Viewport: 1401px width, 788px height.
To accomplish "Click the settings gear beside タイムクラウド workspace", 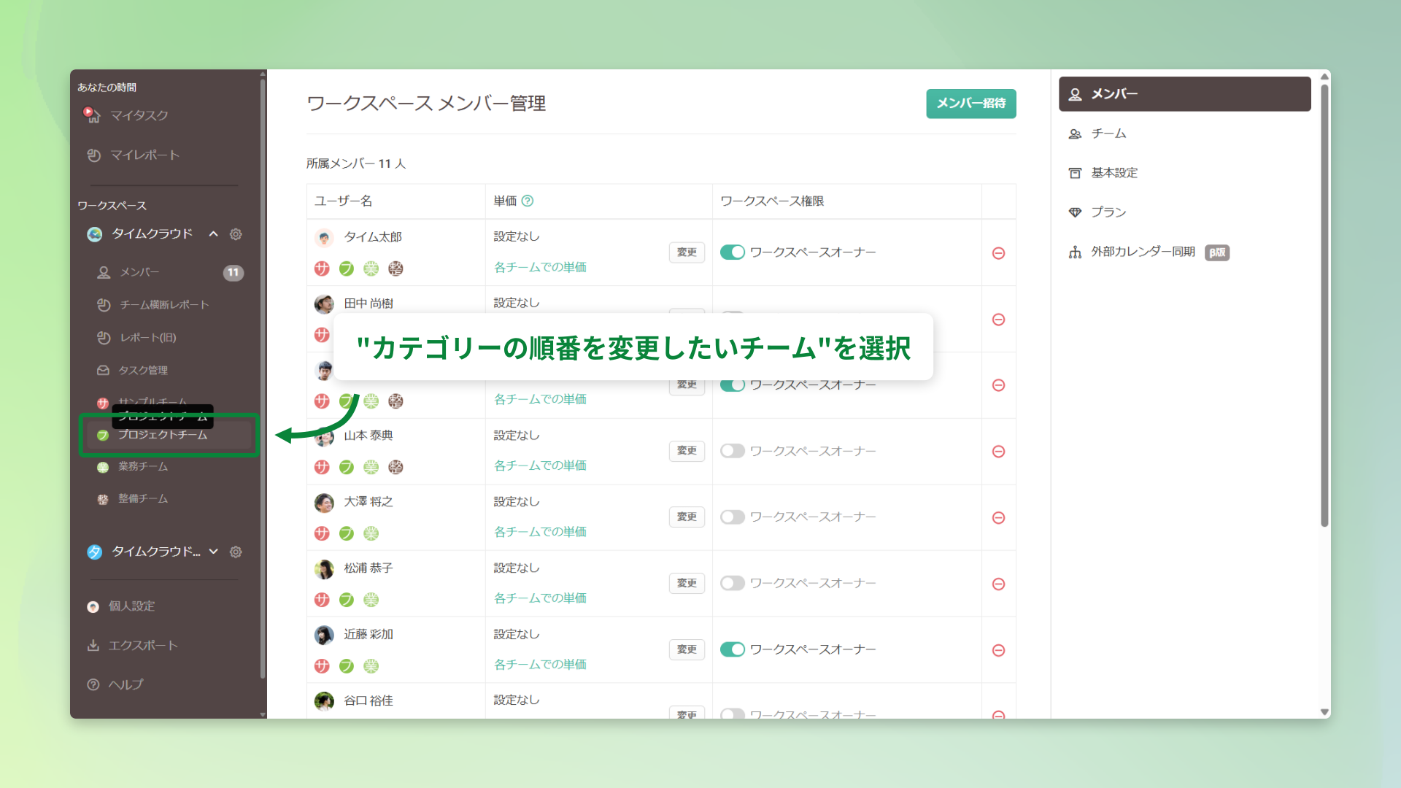I will click(236, 234).
